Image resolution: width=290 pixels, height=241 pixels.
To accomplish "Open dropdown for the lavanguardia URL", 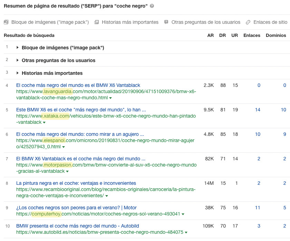I will 110,98.
